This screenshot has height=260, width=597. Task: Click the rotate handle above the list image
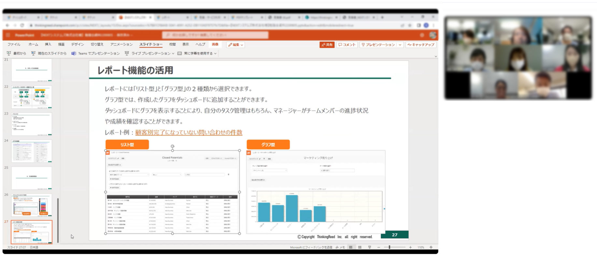173,146
